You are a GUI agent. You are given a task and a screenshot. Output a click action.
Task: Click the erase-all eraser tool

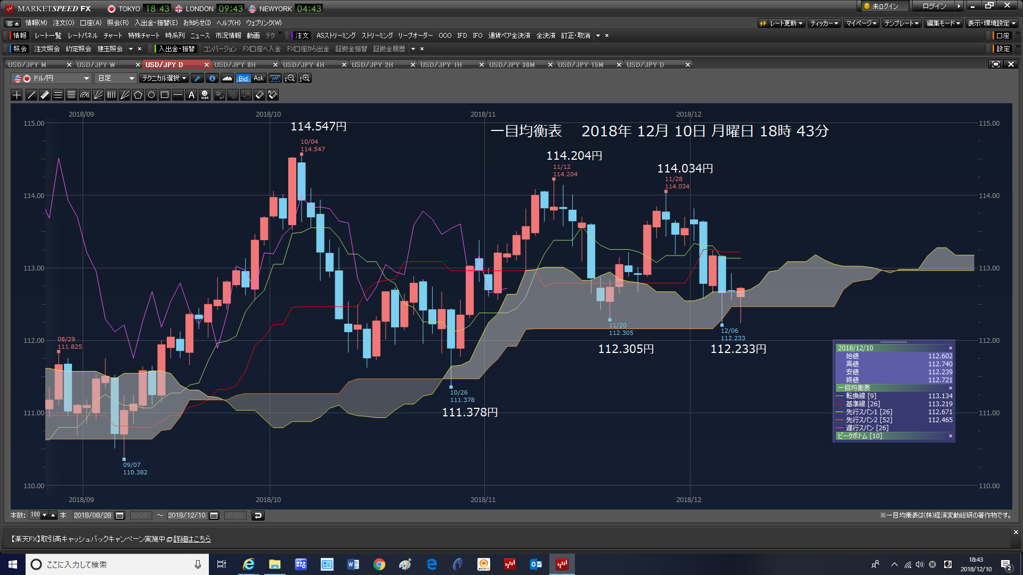pos(273,95)
